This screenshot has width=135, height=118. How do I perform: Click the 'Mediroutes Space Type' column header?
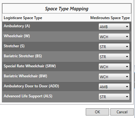pyautogui.click(x=110, y=18)
